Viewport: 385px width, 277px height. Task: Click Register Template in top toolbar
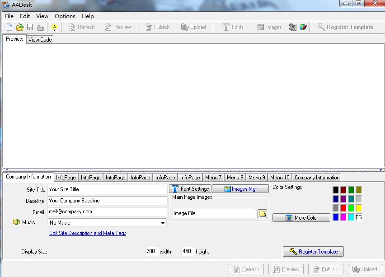(346, 27)
